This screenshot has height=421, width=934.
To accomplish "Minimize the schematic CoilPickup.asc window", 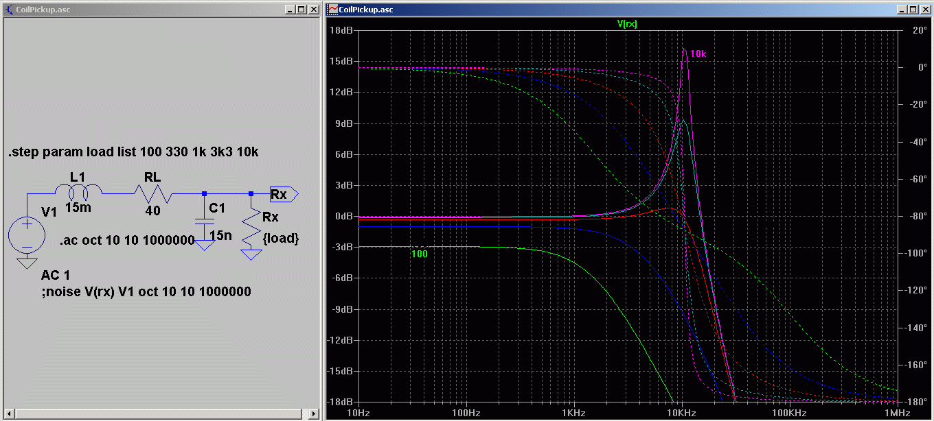I will (291, 10).
